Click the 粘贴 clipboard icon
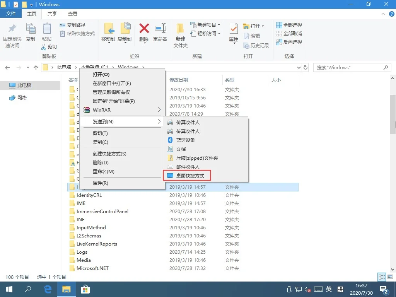This screenshot has height=297, width=396. [47, 28]
